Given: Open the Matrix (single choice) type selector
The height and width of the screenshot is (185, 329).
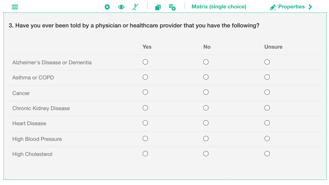Looking at the screenshot, I should [x=219, y=7].
